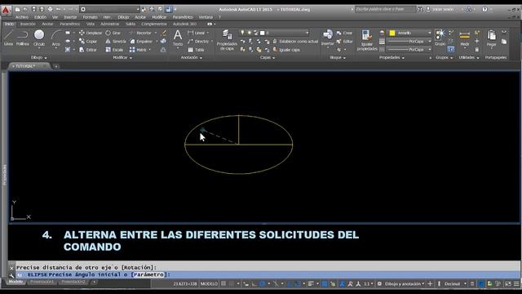This screenshot has height=294, width=522.
Task: Switch to the Salida ribbon tab
Action: tap(130, 24)
